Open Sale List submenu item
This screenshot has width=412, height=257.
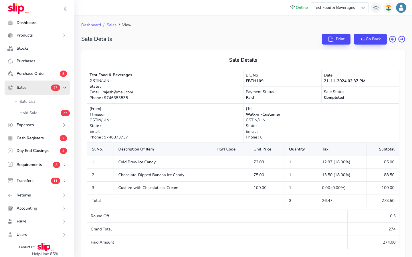pyautogui.click(x=27, y=102)
